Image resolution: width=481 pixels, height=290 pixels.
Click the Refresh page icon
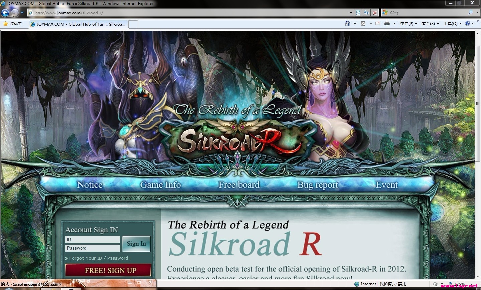[x=366, y=13]
